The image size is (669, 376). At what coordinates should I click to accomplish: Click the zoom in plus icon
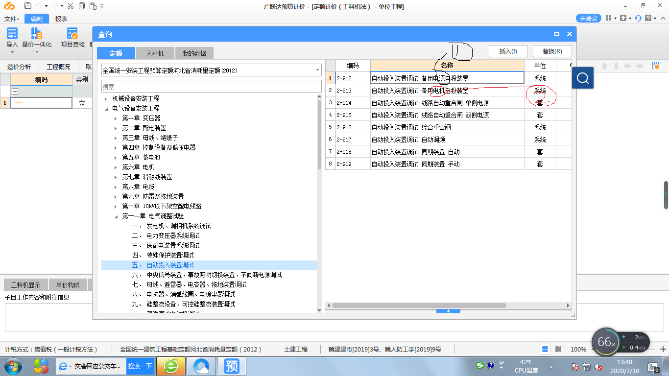(x=663, y=349)
